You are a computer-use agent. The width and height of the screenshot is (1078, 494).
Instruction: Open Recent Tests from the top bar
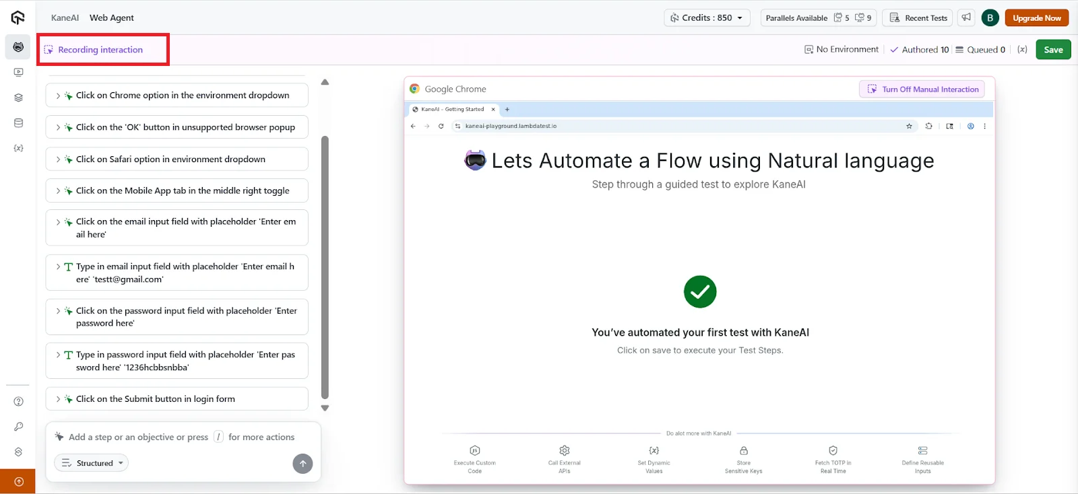point(919,17)
